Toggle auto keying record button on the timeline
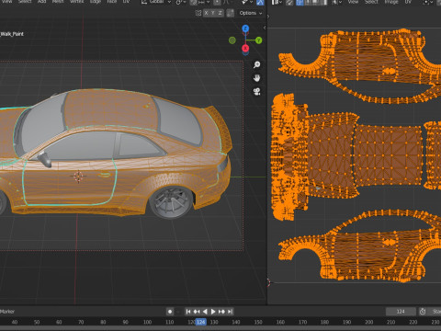441x331 pixels. pos(170,312)
